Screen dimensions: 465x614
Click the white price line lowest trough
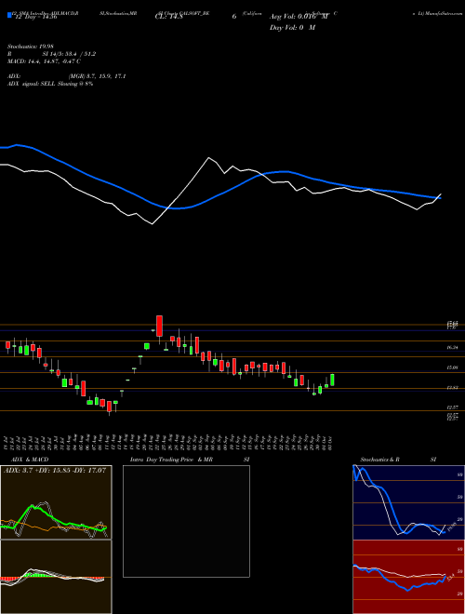pyautogui.click(x=153, y=224)
